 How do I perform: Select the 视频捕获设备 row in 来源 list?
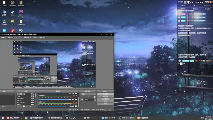(25, 94)
